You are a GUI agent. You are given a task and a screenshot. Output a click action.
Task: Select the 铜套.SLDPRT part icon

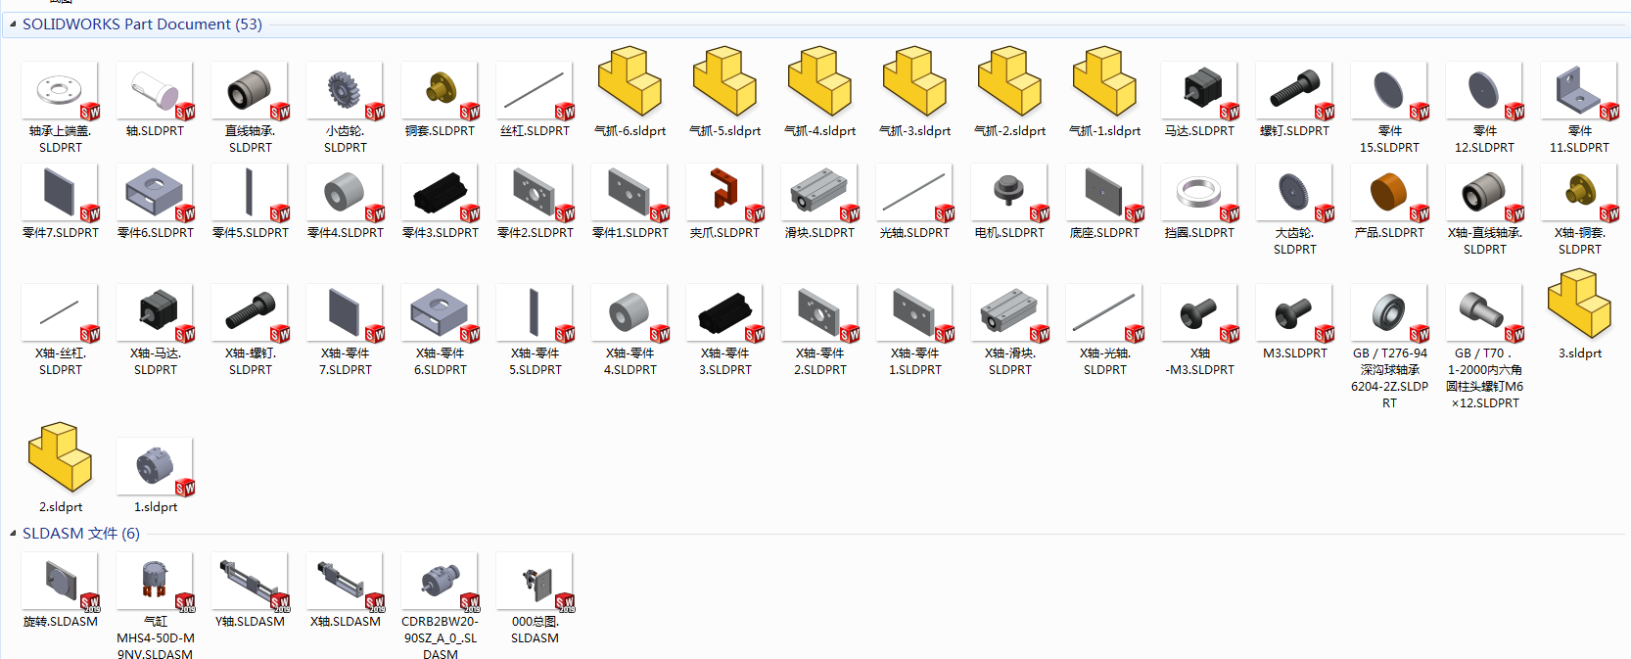pyautogui.click(x=441, y=91)
